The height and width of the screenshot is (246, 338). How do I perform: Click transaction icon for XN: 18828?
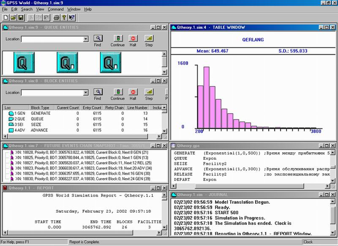[x=12, y=152]
